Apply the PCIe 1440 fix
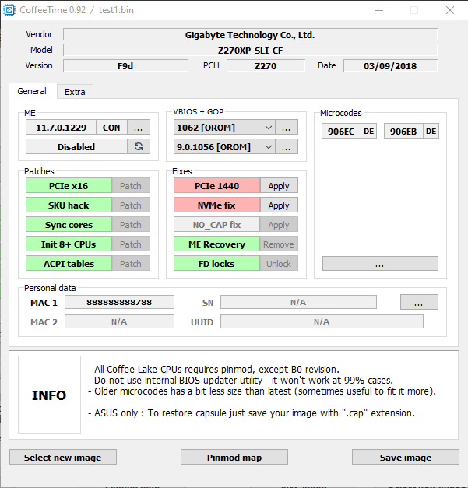This screenshot has width=468, height=488. (x=279, y=186)
